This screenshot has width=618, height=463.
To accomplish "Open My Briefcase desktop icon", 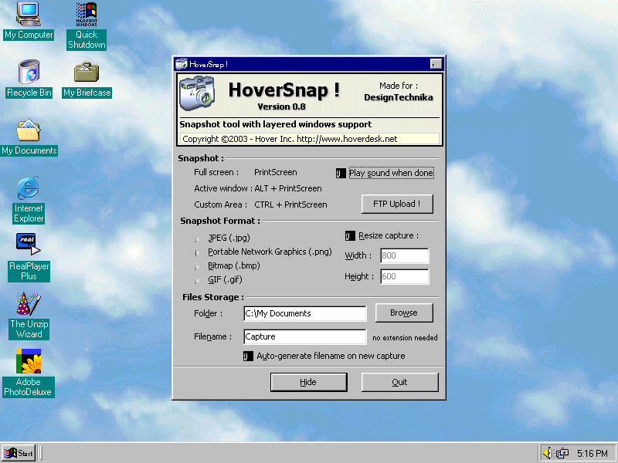I will click(87, 80).
